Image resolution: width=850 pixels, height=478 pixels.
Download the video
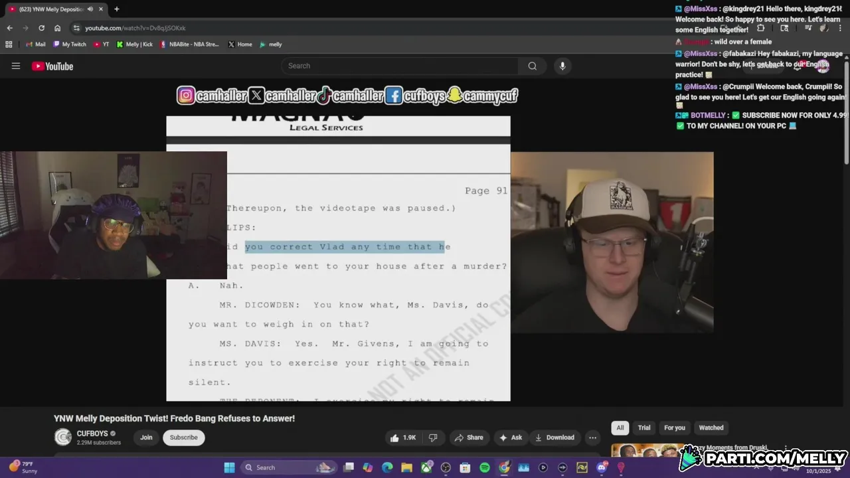pos(554,438)
